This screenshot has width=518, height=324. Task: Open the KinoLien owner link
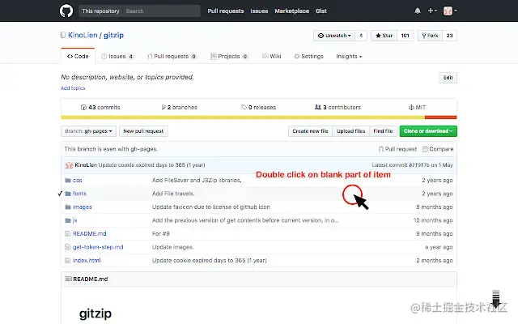point(83,35)
